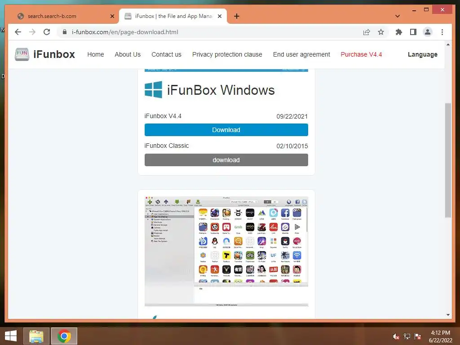Click the browser forward arrow

click(x=32, y=32)
